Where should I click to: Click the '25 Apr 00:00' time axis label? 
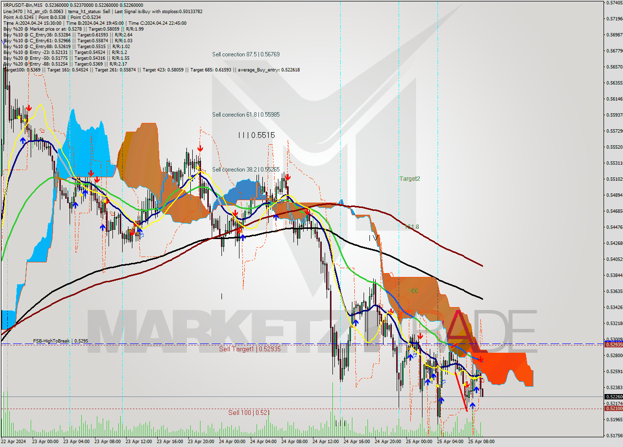point(419,441)
